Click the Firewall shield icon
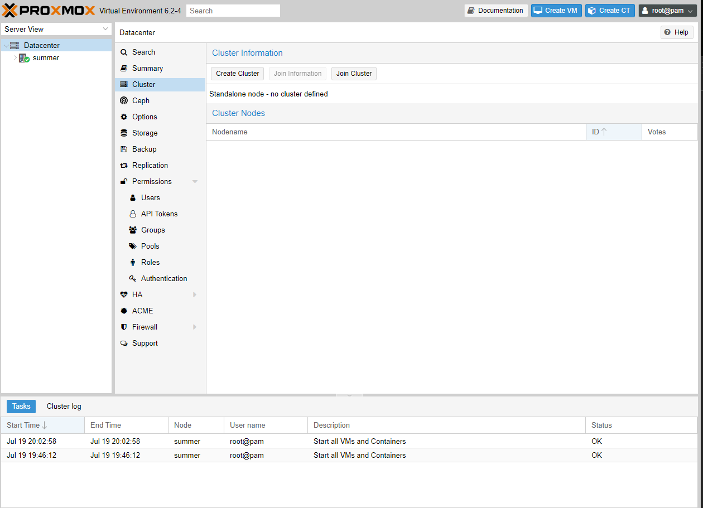 (x=124, y=327)
